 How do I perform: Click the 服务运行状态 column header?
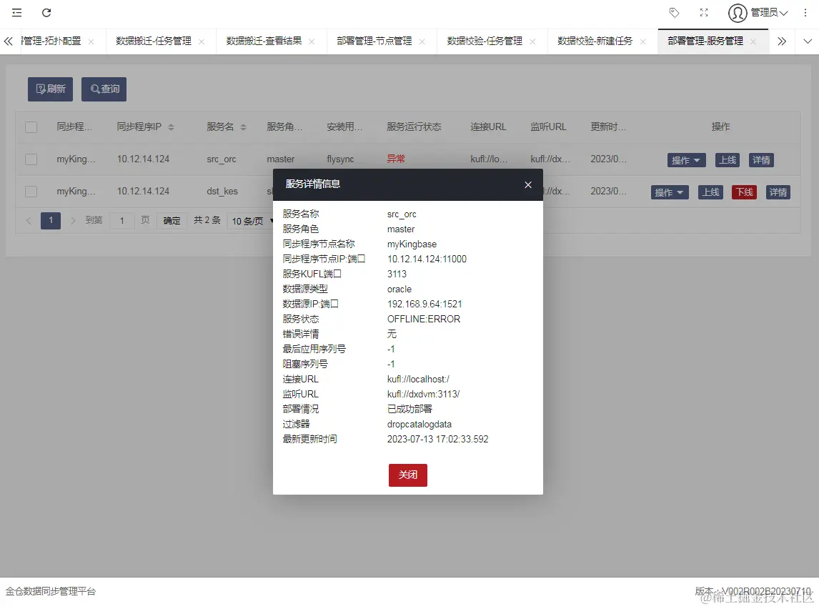(x=415, y=127)
